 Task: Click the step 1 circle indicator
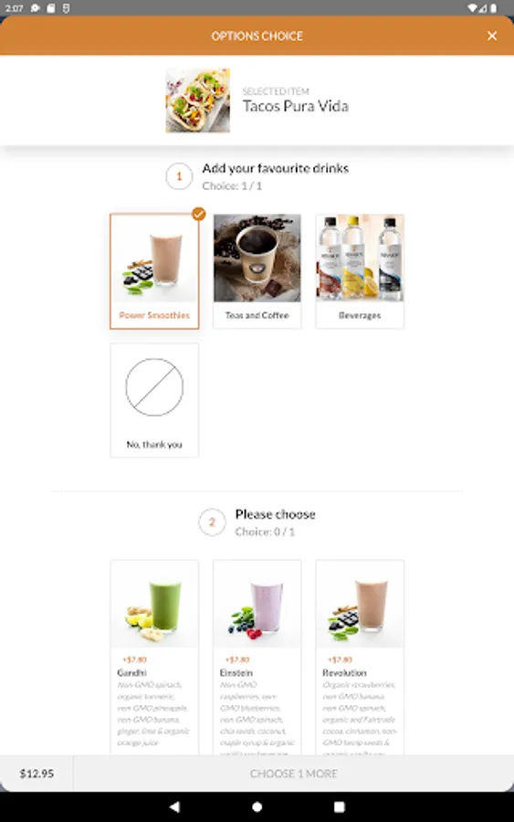(179, 176)
